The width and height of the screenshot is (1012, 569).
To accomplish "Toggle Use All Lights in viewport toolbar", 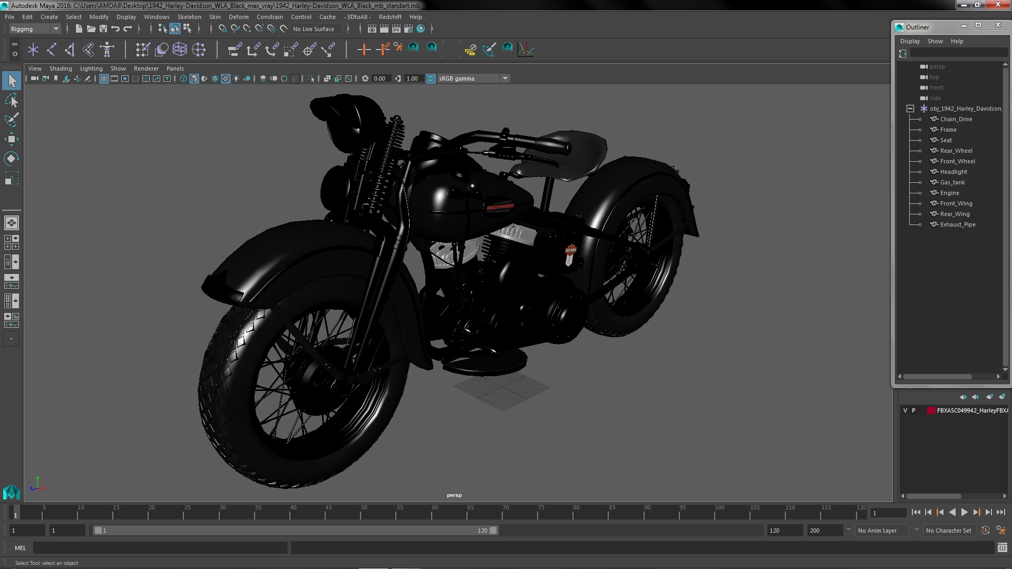I will [x=236, y=79].
